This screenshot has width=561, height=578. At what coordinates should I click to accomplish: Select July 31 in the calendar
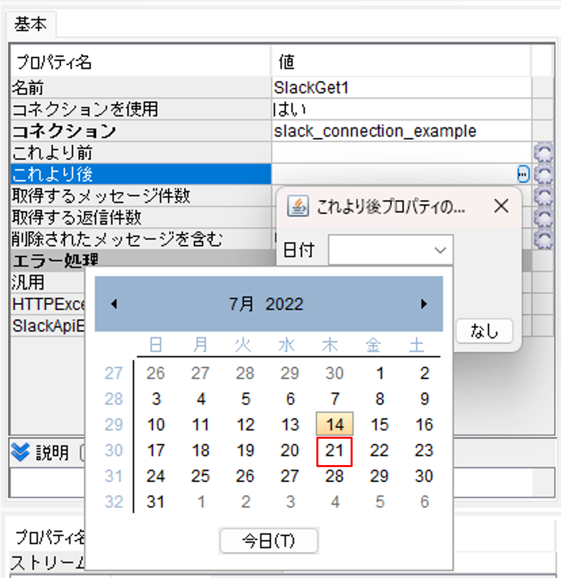point(156,502)
